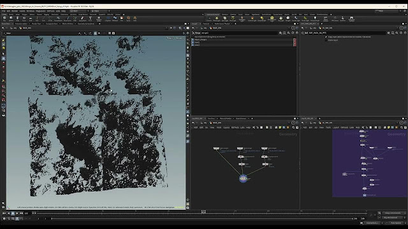The width and height of the screenshot is (408, 229).
Task: Add a Spot Light from the shelf
Action: pyautogui.click(x=225, y=18)
